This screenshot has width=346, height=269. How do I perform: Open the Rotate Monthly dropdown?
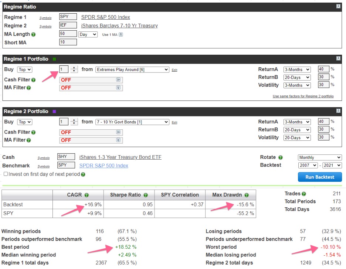(x=320, y=157)
